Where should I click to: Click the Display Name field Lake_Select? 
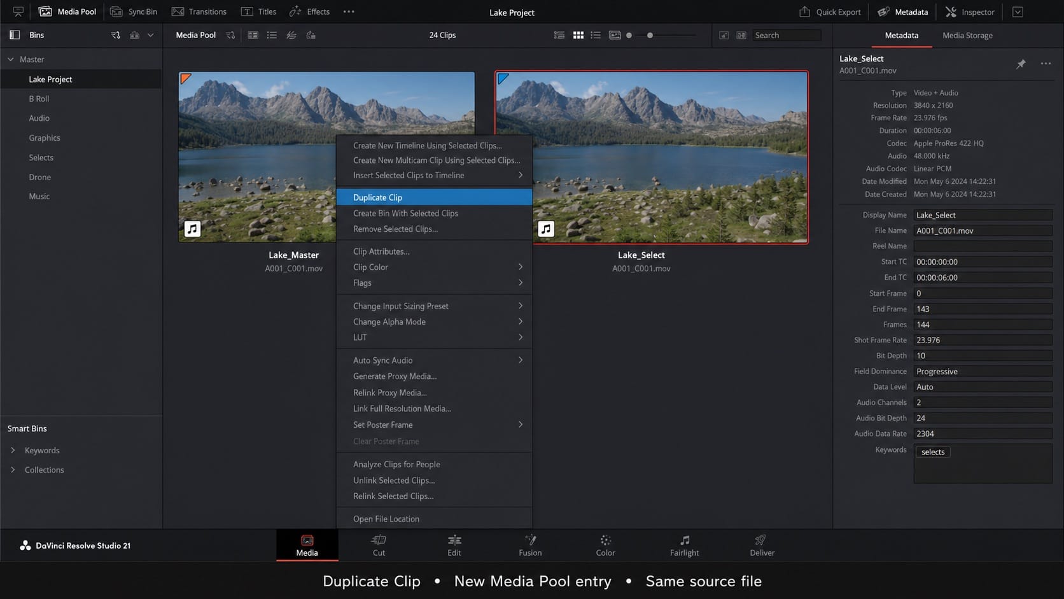(983, 215)
